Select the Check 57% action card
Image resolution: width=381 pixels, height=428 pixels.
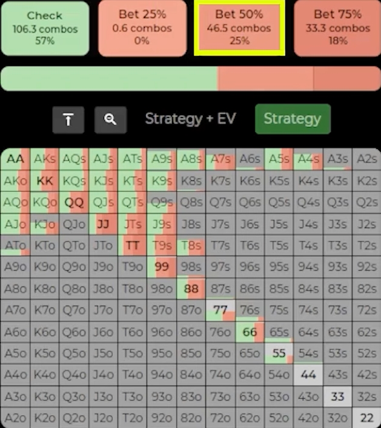coord(45,28)
